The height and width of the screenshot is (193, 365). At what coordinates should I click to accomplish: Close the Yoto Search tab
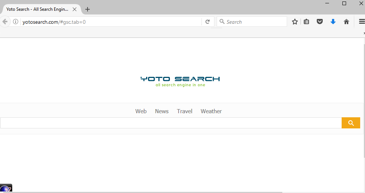(x=75, y=9)
